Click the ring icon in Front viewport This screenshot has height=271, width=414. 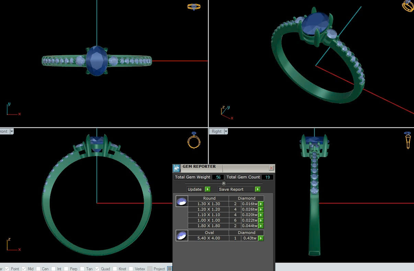click(x=194, y=141)
